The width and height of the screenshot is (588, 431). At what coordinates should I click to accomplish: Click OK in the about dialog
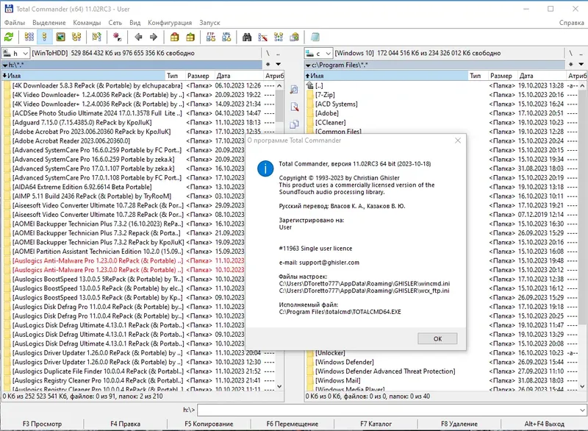pyautogui.click(x=437, y=339)
